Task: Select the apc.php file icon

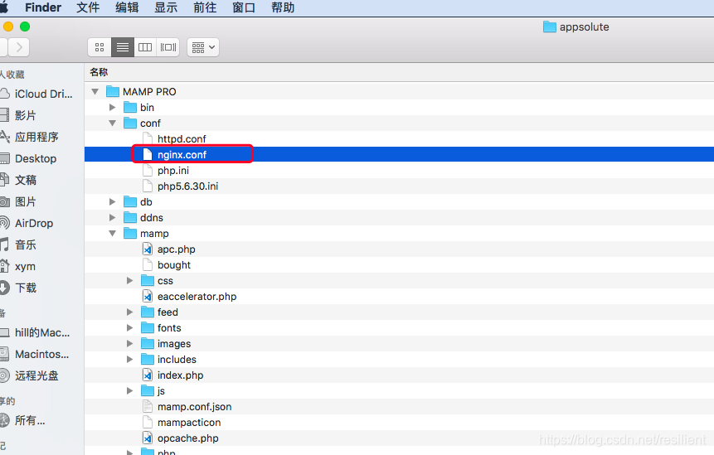Action: pyautogui.click(x=148, y=249)
